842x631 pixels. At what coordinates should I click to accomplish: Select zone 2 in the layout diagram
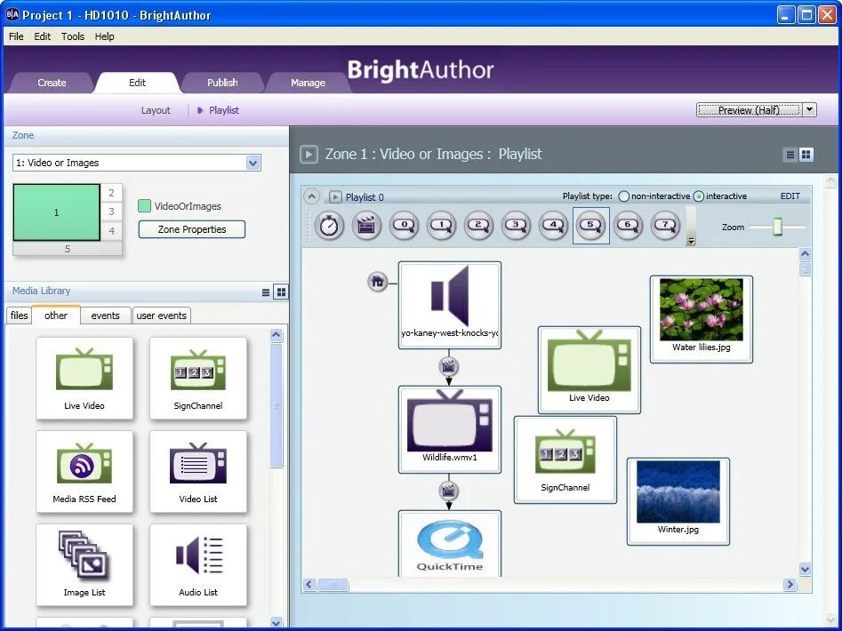point(111,193)
